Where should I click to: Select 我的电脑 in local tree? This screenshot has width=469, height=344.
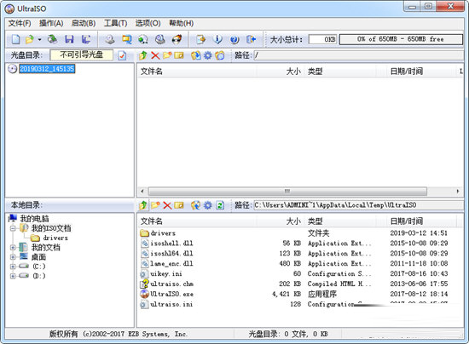point(34,219)
